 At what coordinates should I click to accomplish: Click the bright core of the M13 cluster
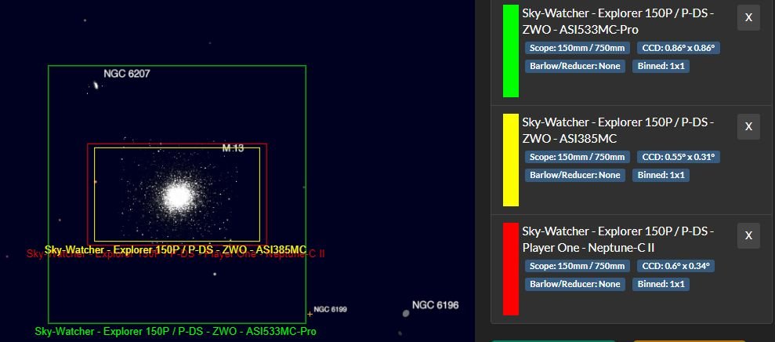[x=179, y=195]
